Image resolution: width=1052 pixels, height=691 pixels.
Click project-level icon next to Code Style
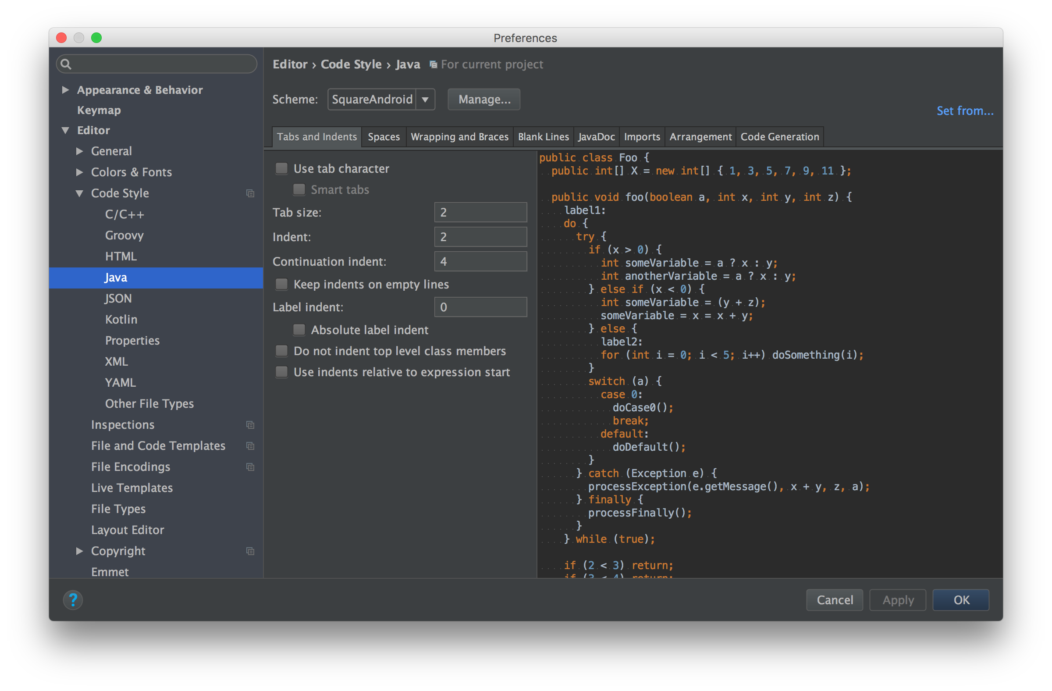(250, 194)
